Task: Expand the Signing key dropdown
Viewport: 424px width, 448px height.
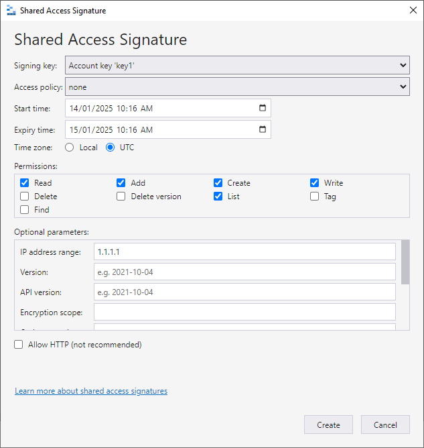Action: (237, 66)
